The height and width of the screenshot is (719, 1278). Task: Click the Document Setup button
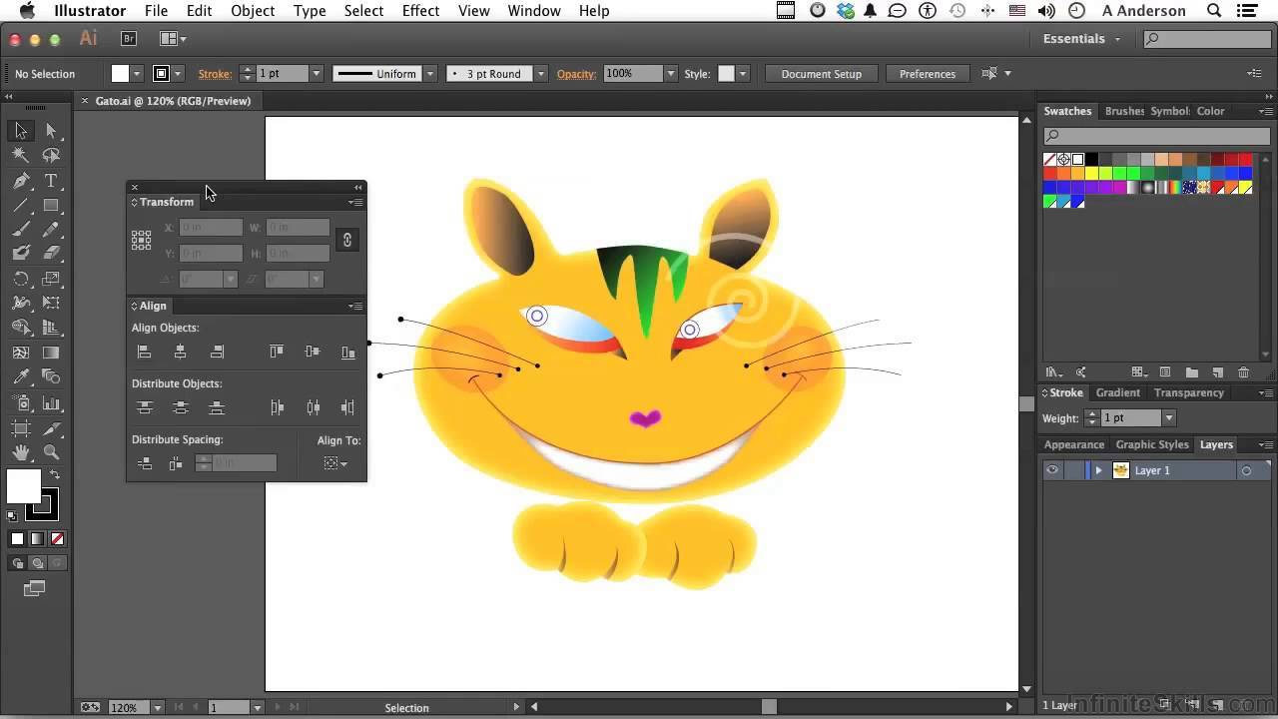point(821,74)
